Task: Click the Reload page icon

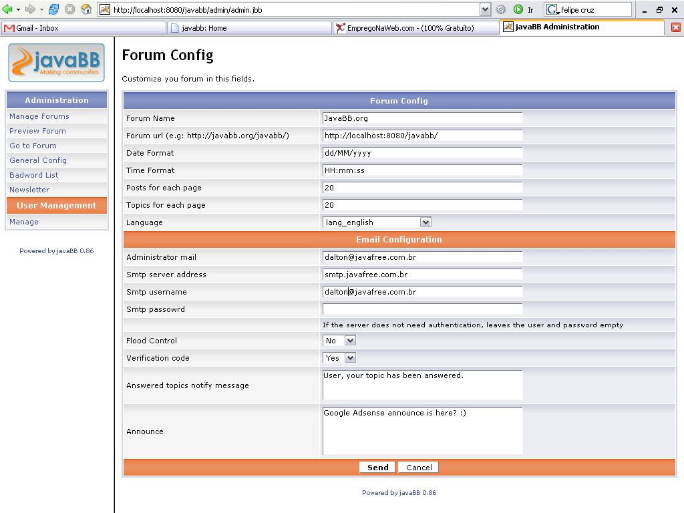Action: 53,9
